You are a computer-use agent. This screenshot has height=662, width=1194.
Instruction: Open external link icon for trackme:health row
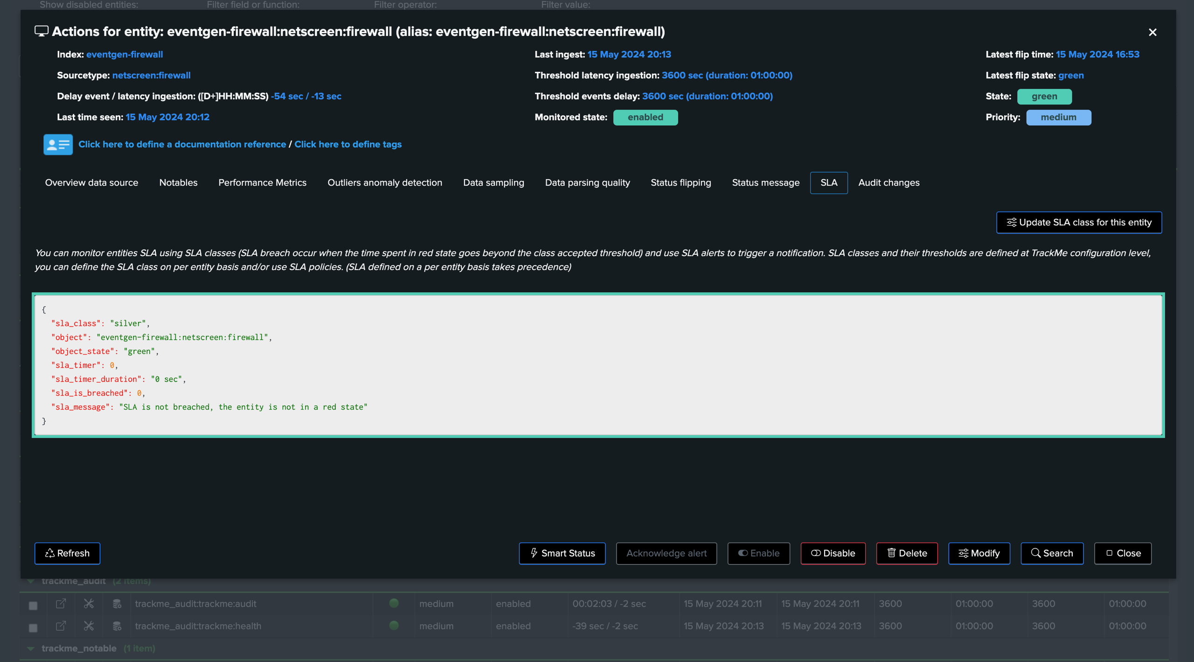61,626
